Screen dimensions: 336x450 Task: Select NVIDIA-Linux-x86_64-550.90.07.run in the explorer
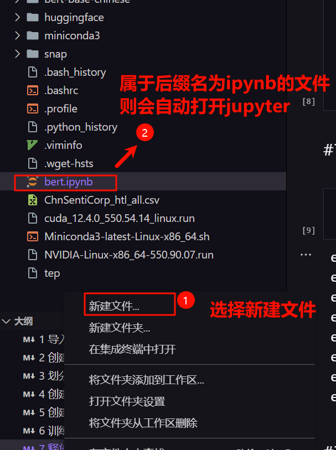point(129,255)
